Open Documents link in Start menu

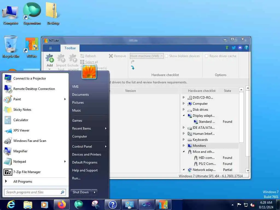point(81,94)
